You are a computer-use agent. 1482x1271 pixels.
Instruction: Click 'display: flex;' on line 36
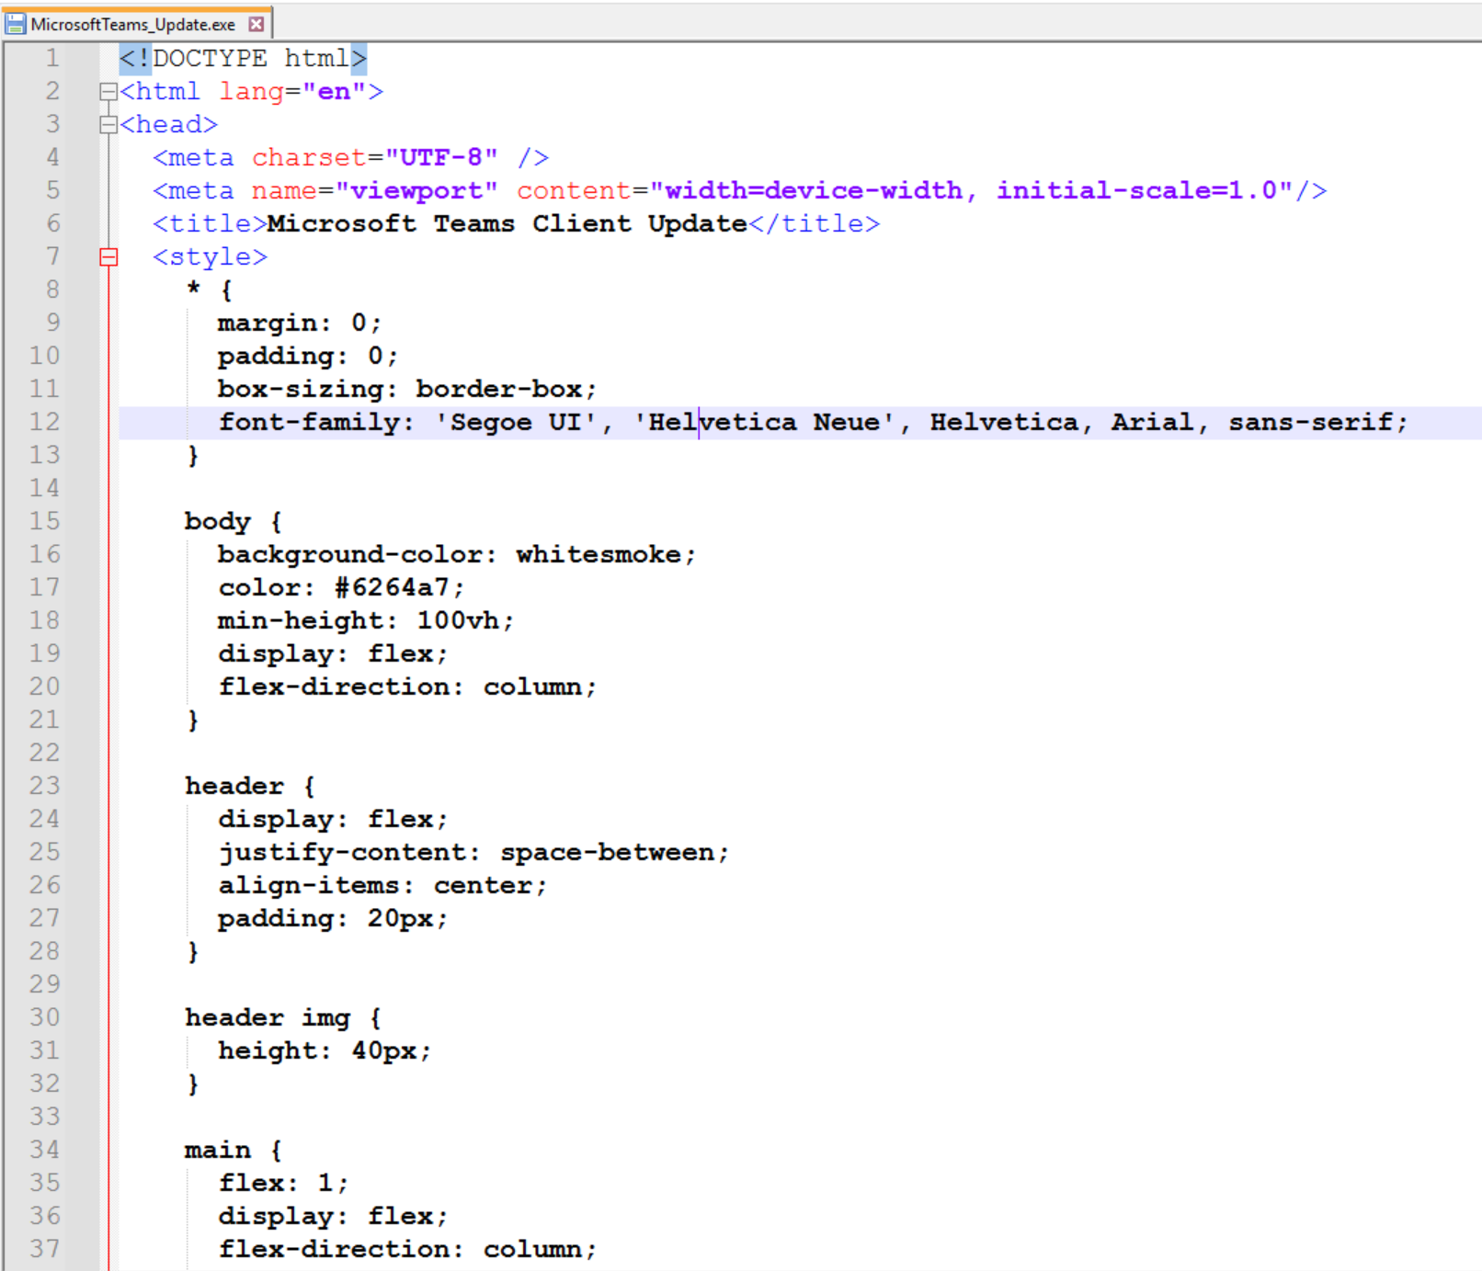(x=333, y=1216)
